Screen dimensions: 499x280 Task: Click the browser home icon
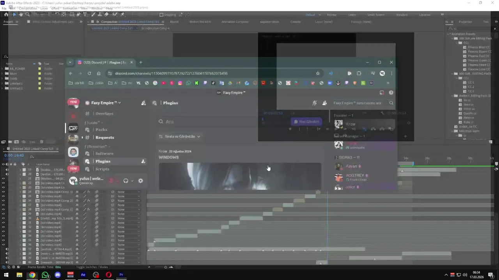click(99, 73)
